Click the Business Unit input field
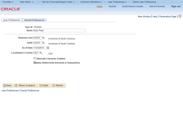This screenshot has width=183, height=137. point(37,38)
